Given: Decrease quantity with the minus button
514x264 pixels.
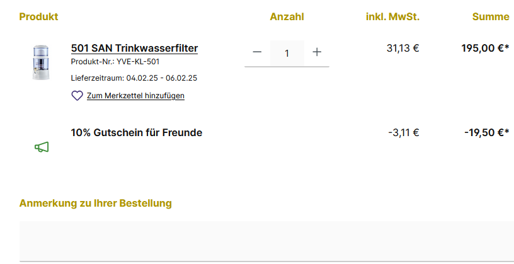Looking at the screenshot, I should point(257,53).
